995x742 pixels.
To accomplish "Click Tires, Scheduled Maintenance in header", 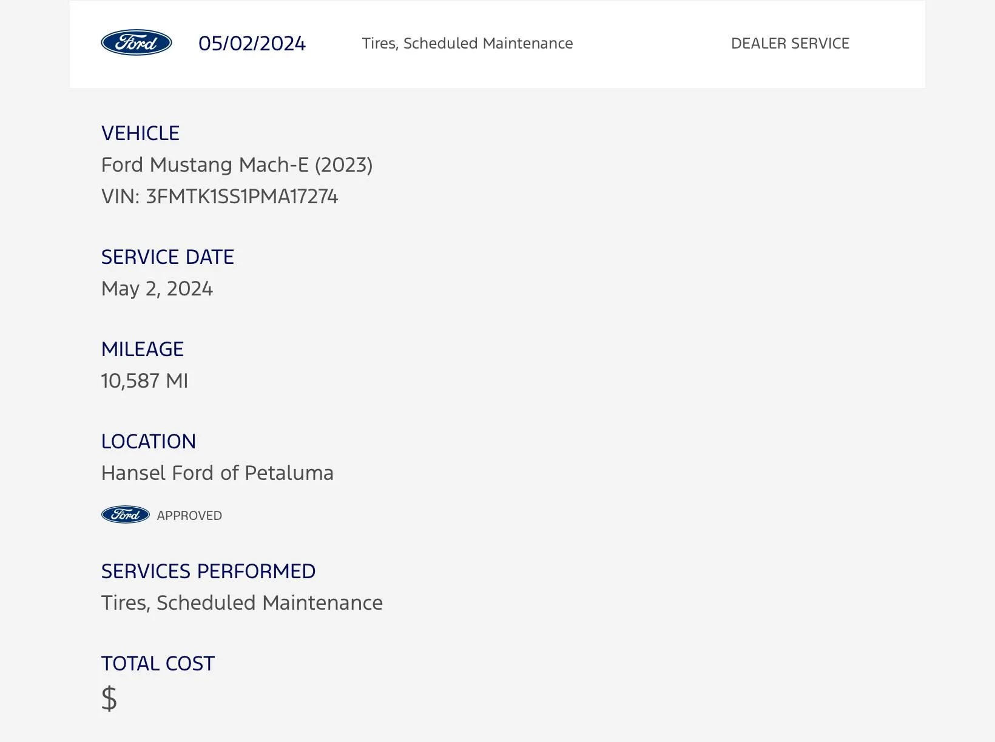I will coord(467,44).
